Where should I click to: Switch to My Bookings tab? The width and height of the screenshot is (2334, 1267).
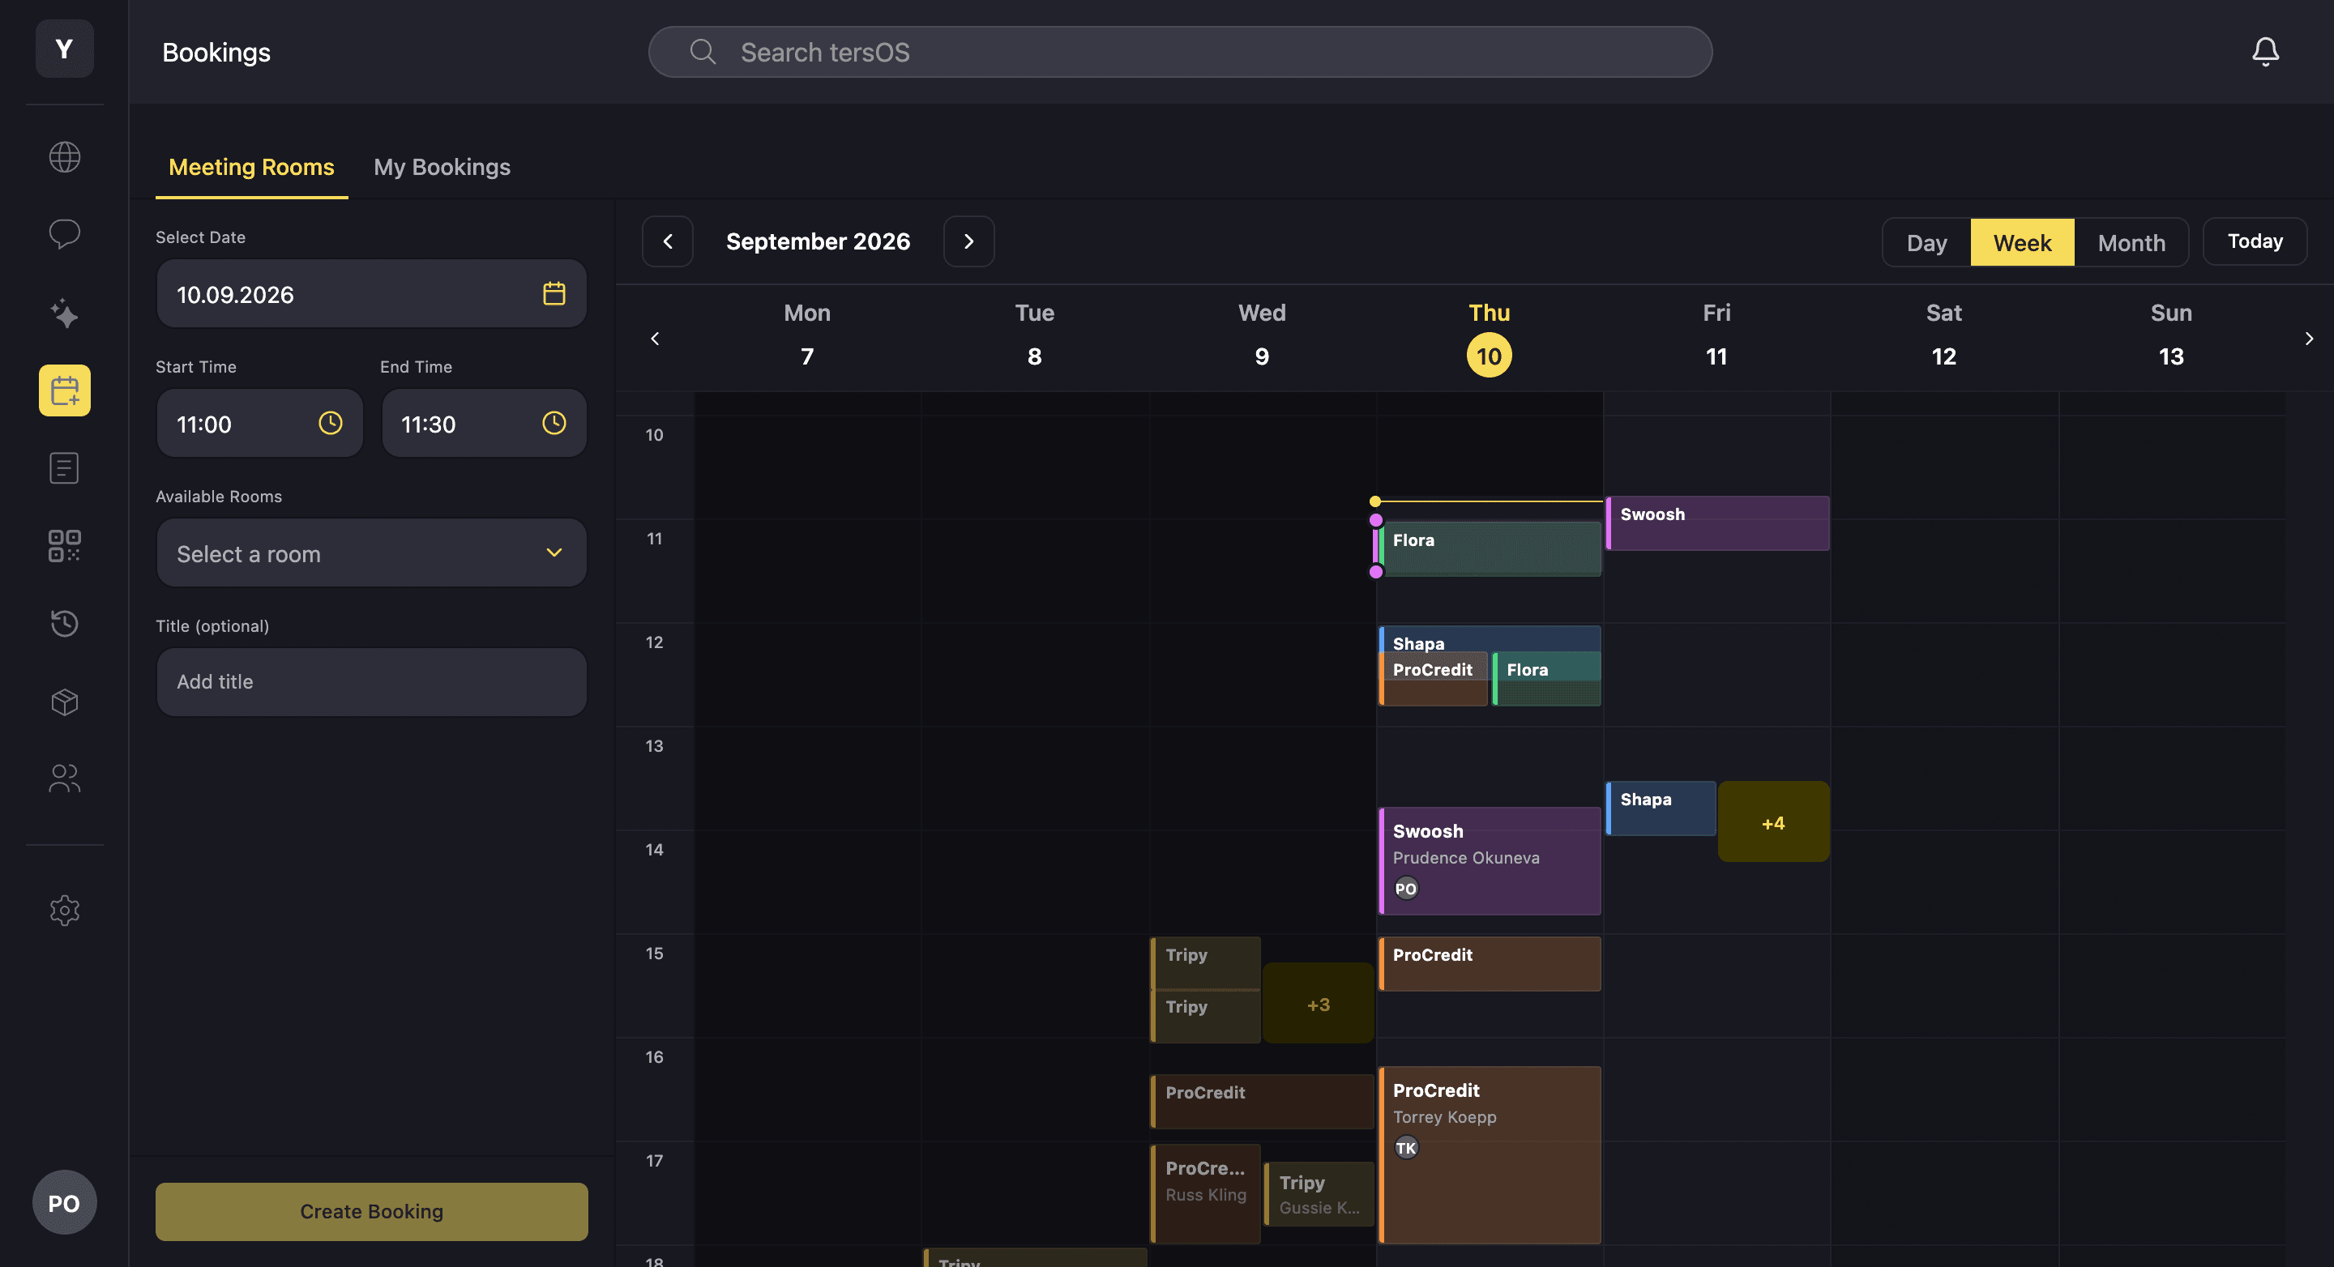click(442, 167)
